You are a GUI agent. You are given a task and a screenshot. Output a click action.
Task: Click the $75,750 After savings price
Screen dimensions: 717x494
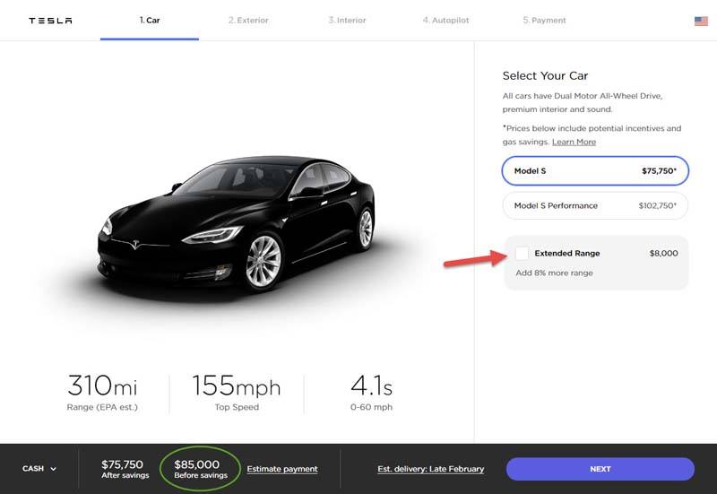(125, 469)
